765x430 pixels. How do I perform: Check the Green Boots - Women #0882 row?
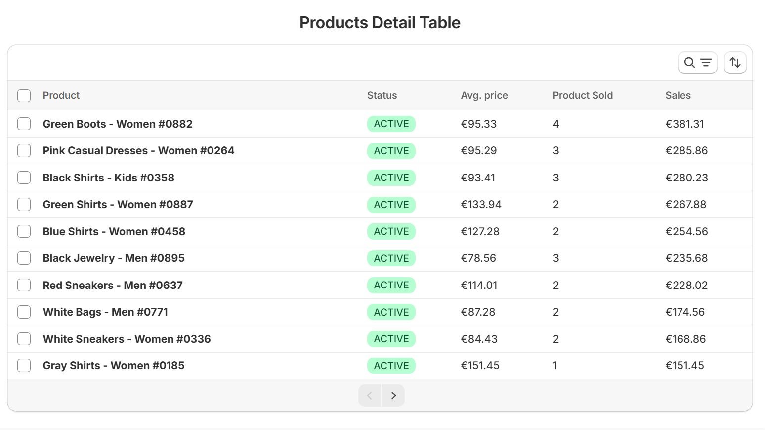pos(24,124)
